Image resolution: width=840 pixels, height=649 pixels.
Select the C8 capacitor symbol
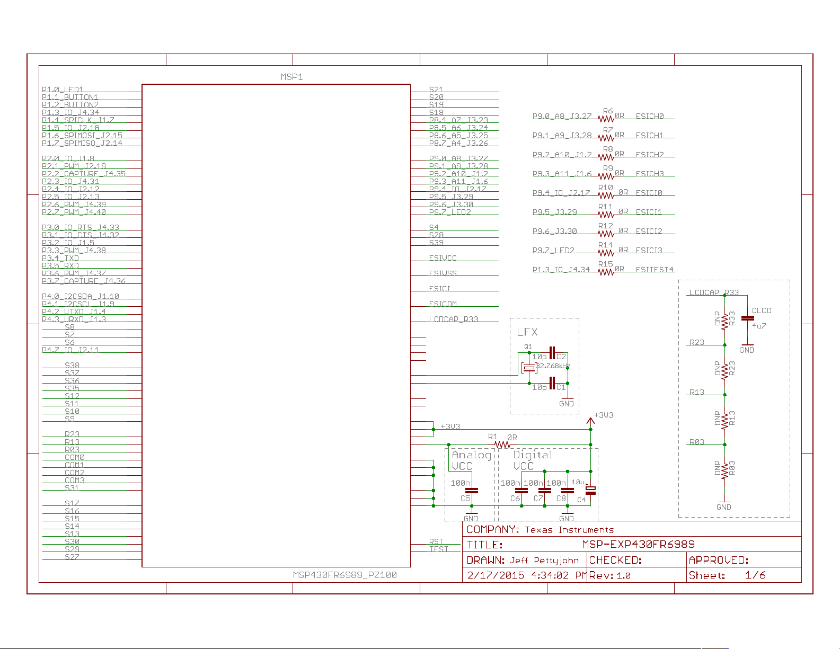pyautogui.click(x=568, y=491)
